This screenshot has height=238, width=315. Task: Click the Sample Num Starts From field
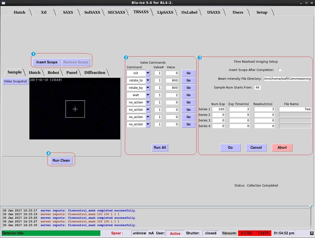tap(257, 87)
